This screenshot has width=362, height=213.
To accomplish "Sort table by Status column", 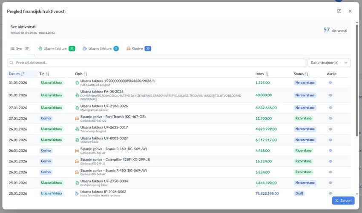I will click(301, 74).
